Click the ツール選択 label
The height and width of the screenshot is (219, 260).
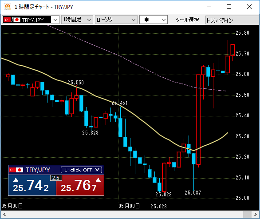pyautogui.click(x=187, y=20)
